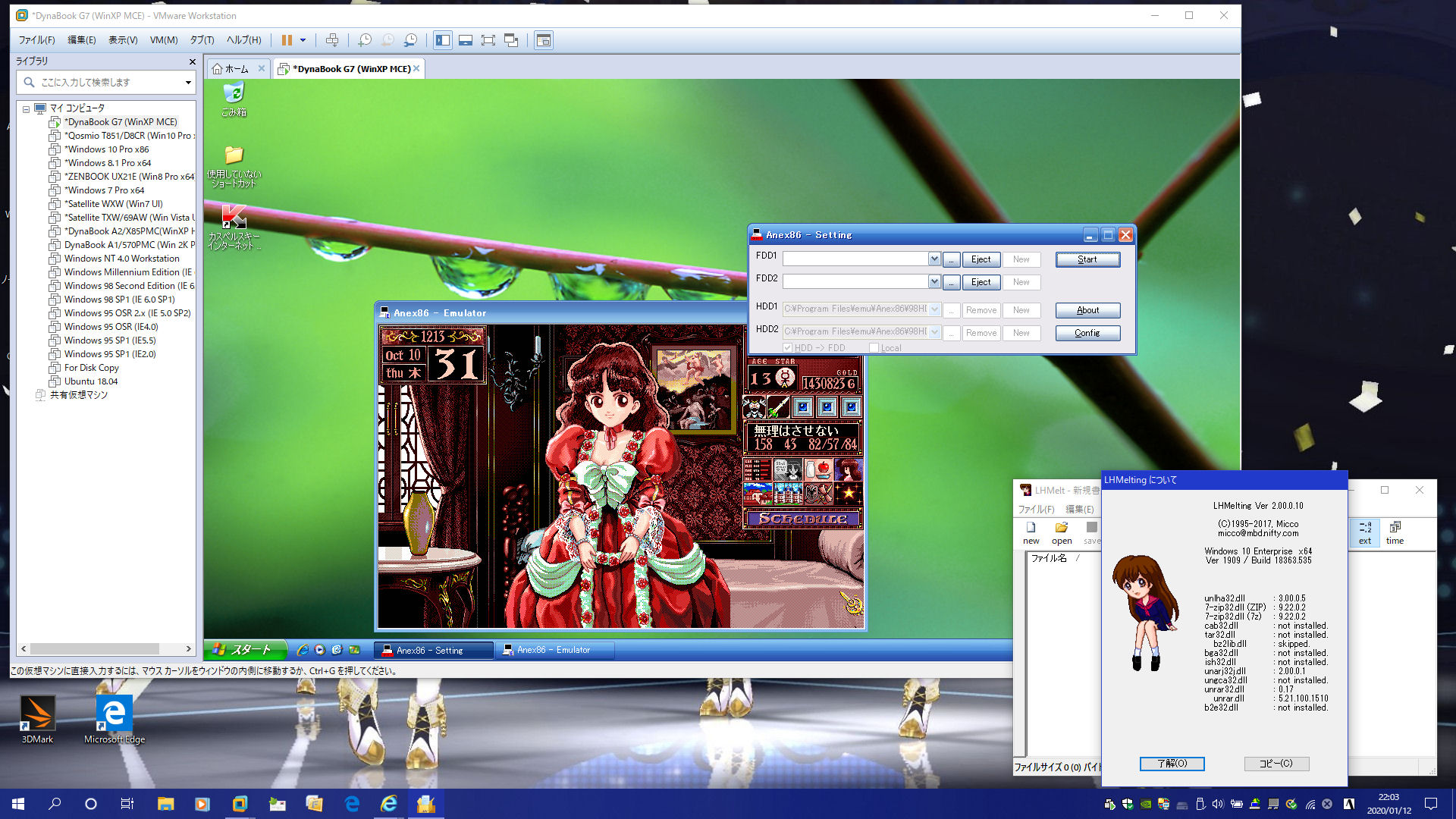
Task: Click the 了解(O) button in the LHMelting dialog
Action: (x=1172, y=764)
